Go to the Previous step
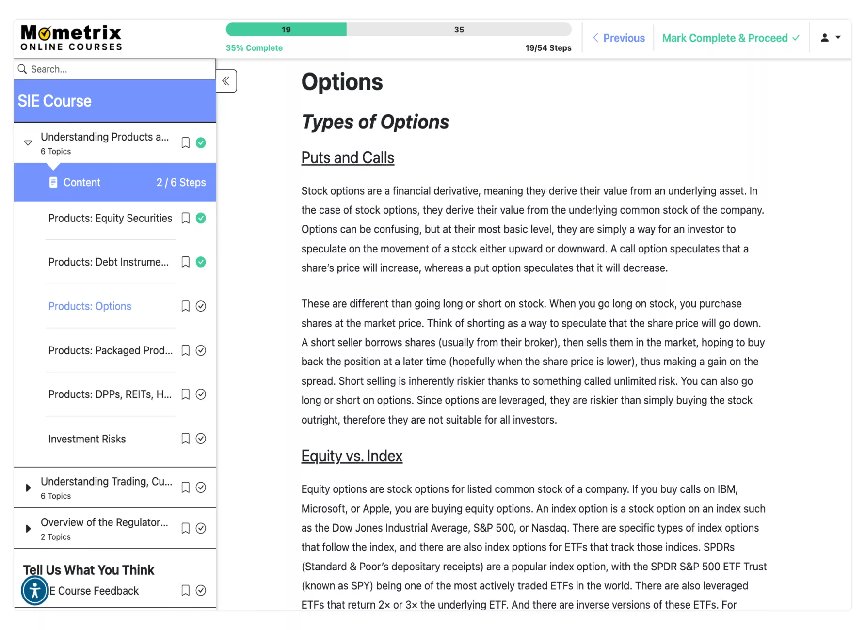865x630 pixels. pos(619,38)
